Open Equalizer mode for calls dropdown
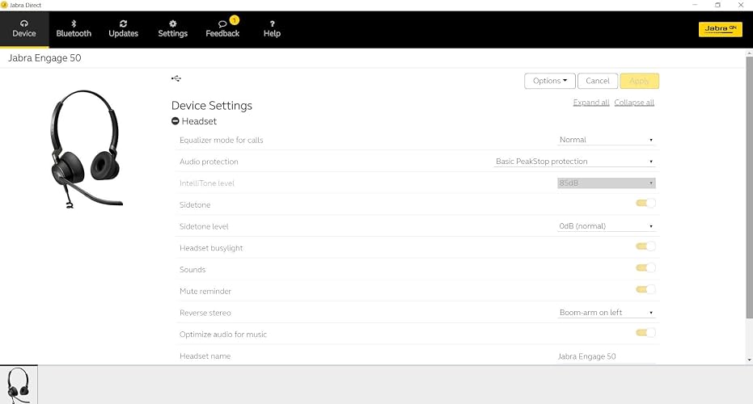The image size is (753, 404). (x=606, y=140)
